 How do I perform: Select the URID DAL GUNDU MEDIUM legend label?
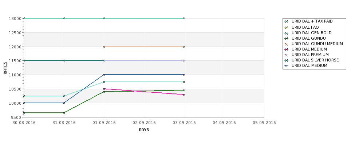[x=317, y=44]
